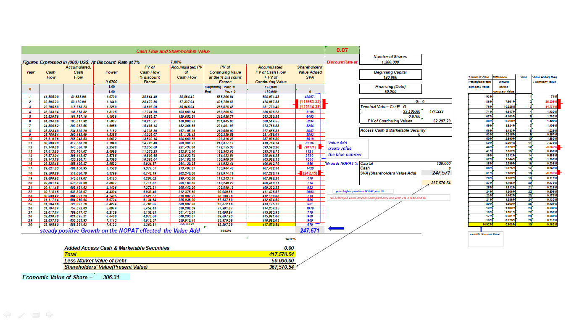Click the 'Shareholders' Value(Present Value)' label
Screen dimensions: 574x323
point(105,267)
